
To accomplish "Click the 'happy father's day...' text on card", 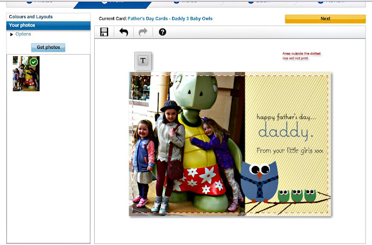I will pos(287,117).
